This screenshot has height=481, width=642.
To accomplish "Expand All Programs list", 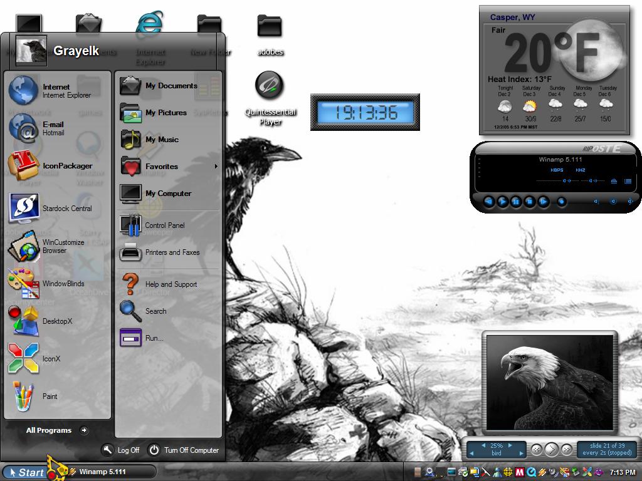I will click(56, 430).
